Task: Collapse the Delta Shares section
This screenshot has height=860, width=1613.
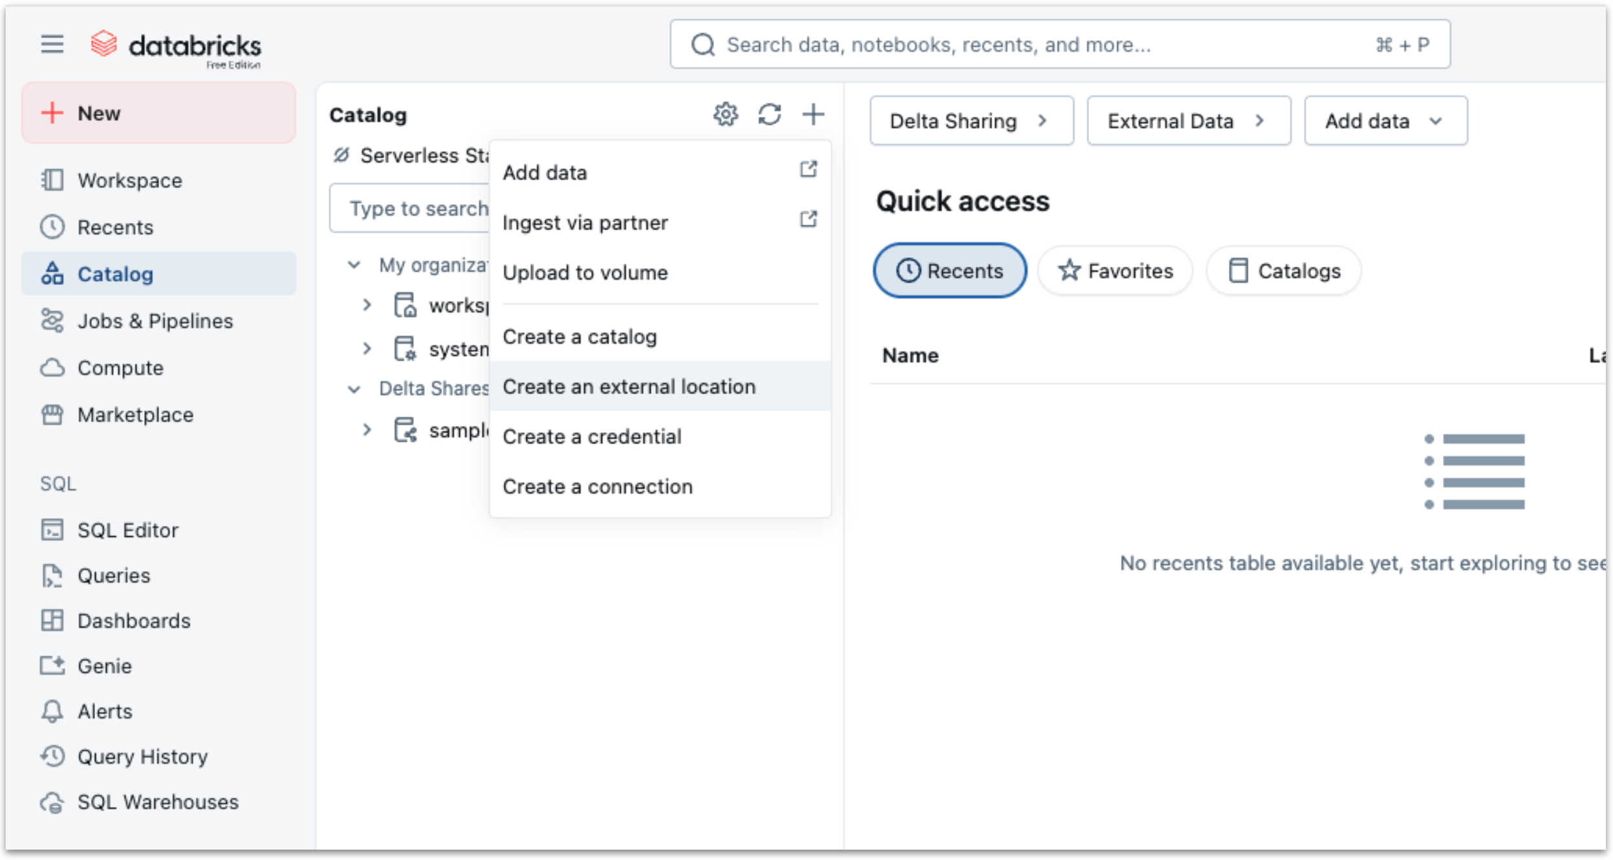Action: coord(354,389)
